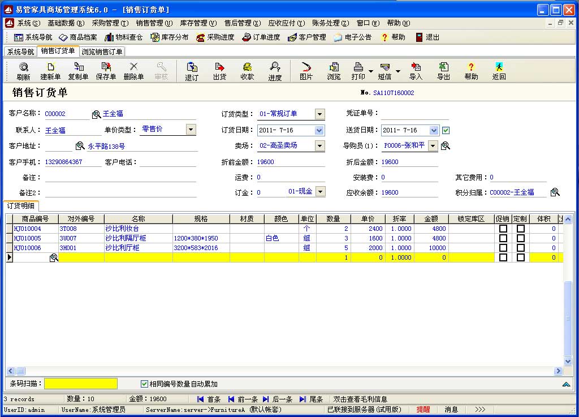Screen dimensions: 579x417
Task: Open the 销售管理 menu
Action: 154,23
